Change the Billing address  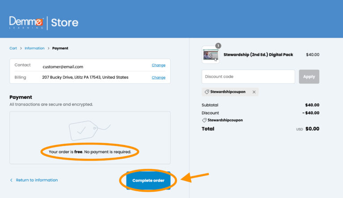pyautogui.click(x=158, y=77)
